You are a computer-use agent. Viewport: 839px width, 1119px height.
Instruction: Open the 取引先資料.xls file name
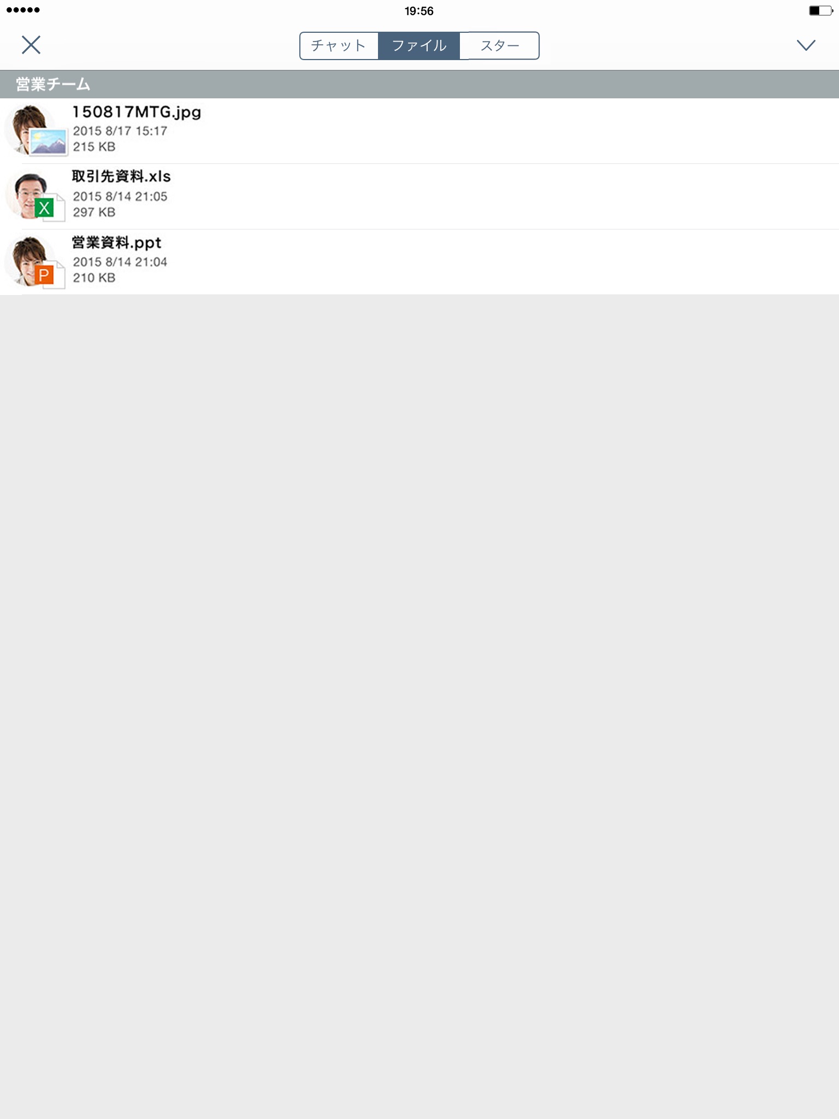pyautogui.click(x=121, y=176)
